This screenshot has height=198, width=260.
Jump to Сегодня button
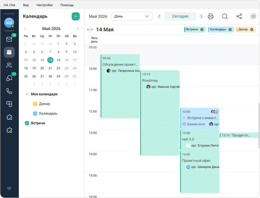pos(180,16)
